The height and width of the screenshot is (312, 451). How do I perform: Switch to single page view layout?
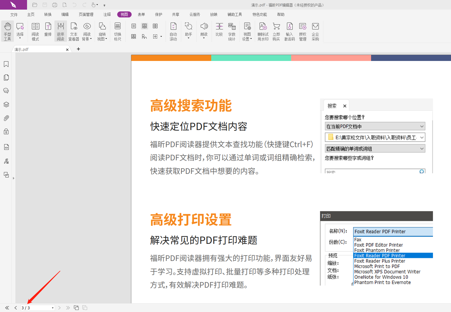[x=133, y=26]
